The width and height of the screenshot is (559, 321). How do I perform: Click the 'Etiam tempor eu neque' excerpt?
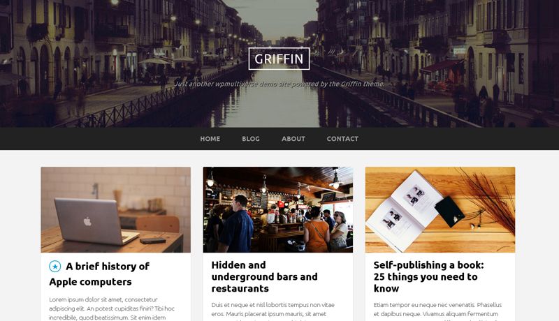[x=437, y=312]
